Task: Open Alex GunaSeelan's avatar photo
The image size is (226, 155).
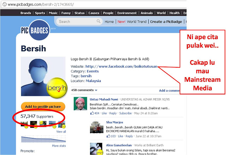Action: point(96,149)
